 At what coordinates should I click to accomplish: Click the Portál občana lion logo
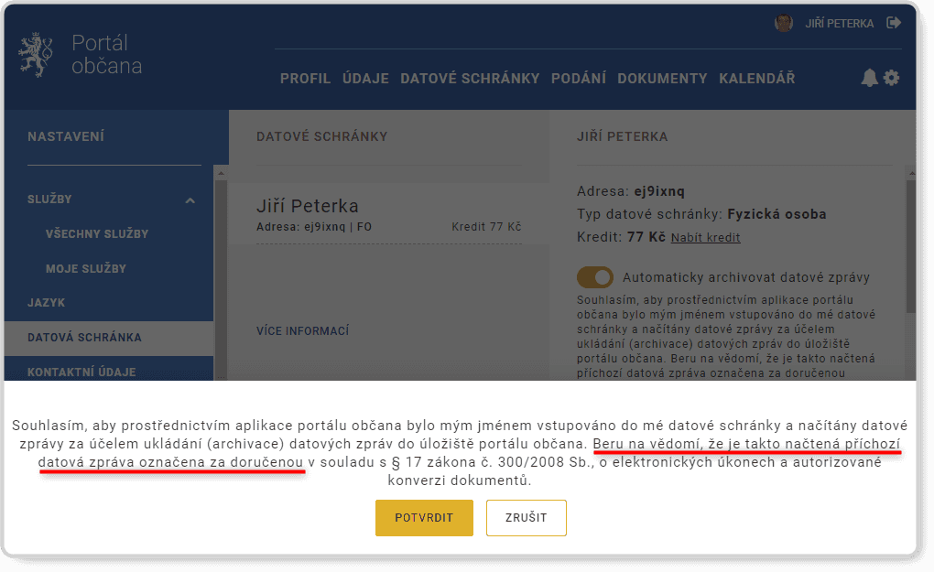coord(36,55)
